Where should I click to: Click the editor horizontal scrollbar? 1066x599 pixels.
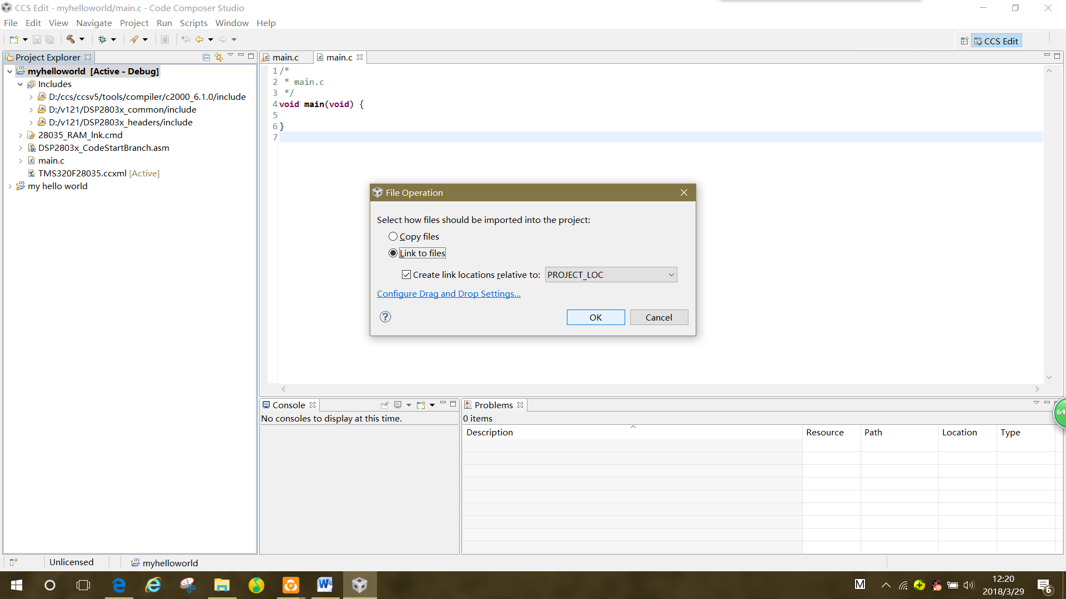(660, 389)
